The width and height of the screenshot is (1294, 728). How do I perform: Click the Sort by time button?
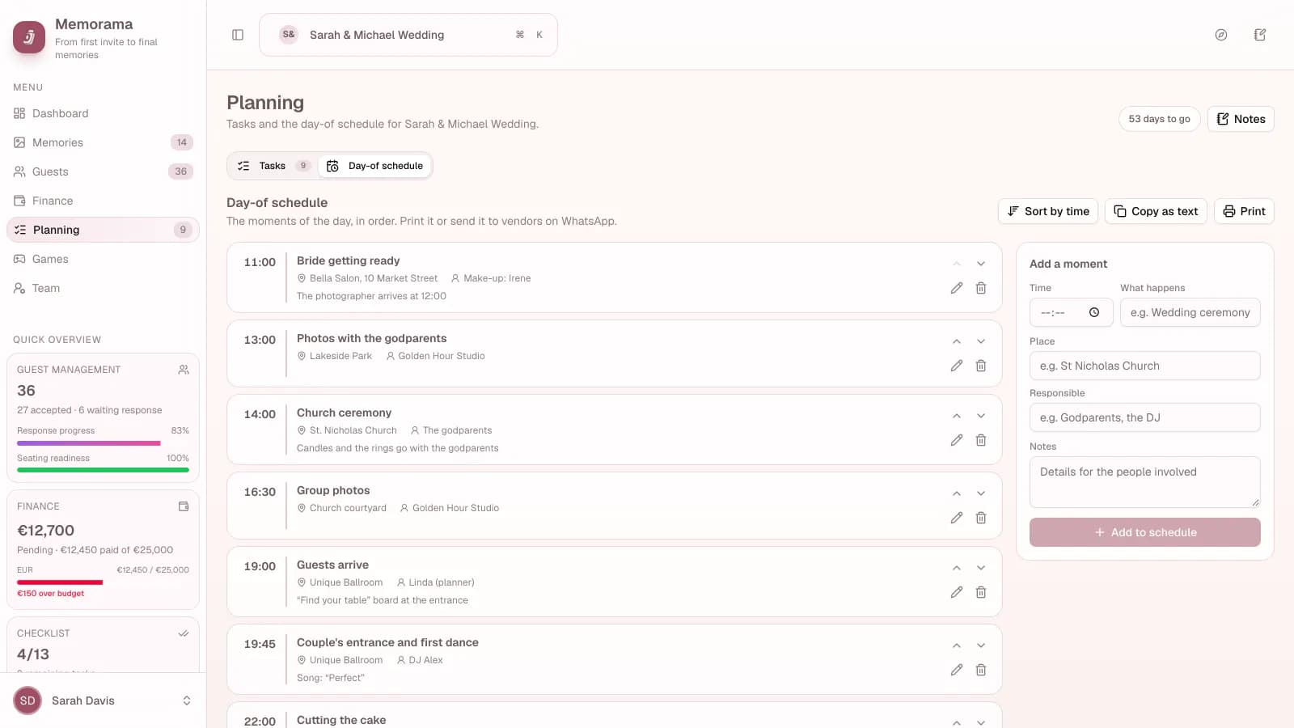coord(1048,211)
